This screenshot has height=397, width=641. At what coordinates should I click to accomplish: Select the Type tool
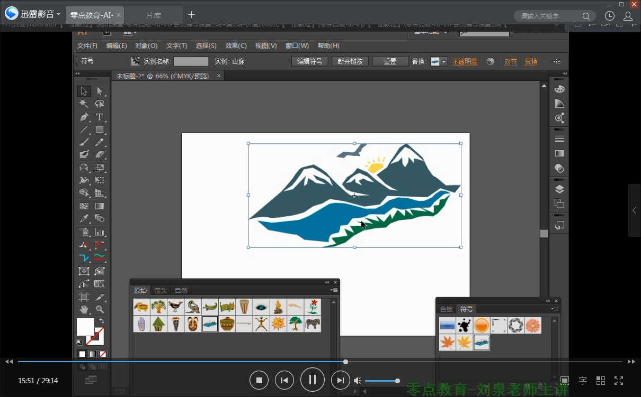[99, 117]
